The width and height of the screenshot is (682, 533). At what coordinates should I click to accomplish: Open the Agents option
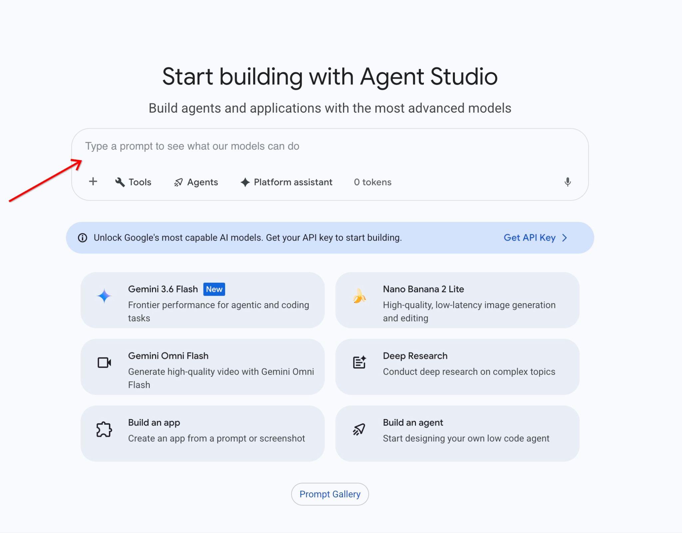(196, 182)
